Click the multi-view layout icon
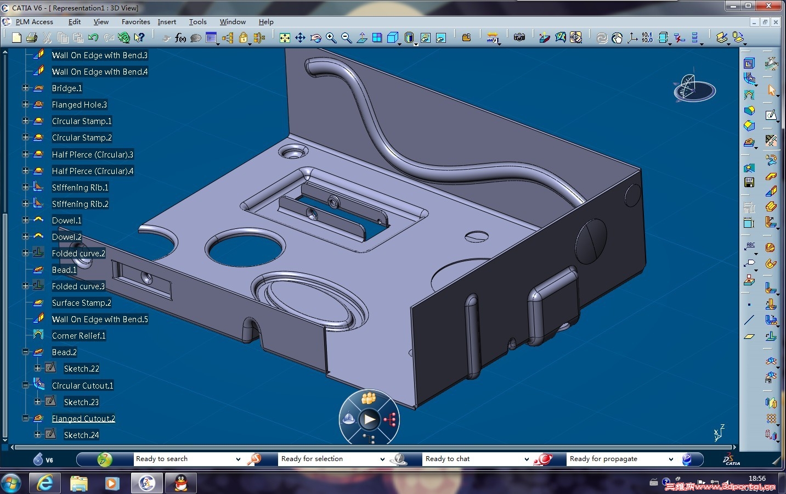Viewport: 786px width, 494px height. point(377,37)
